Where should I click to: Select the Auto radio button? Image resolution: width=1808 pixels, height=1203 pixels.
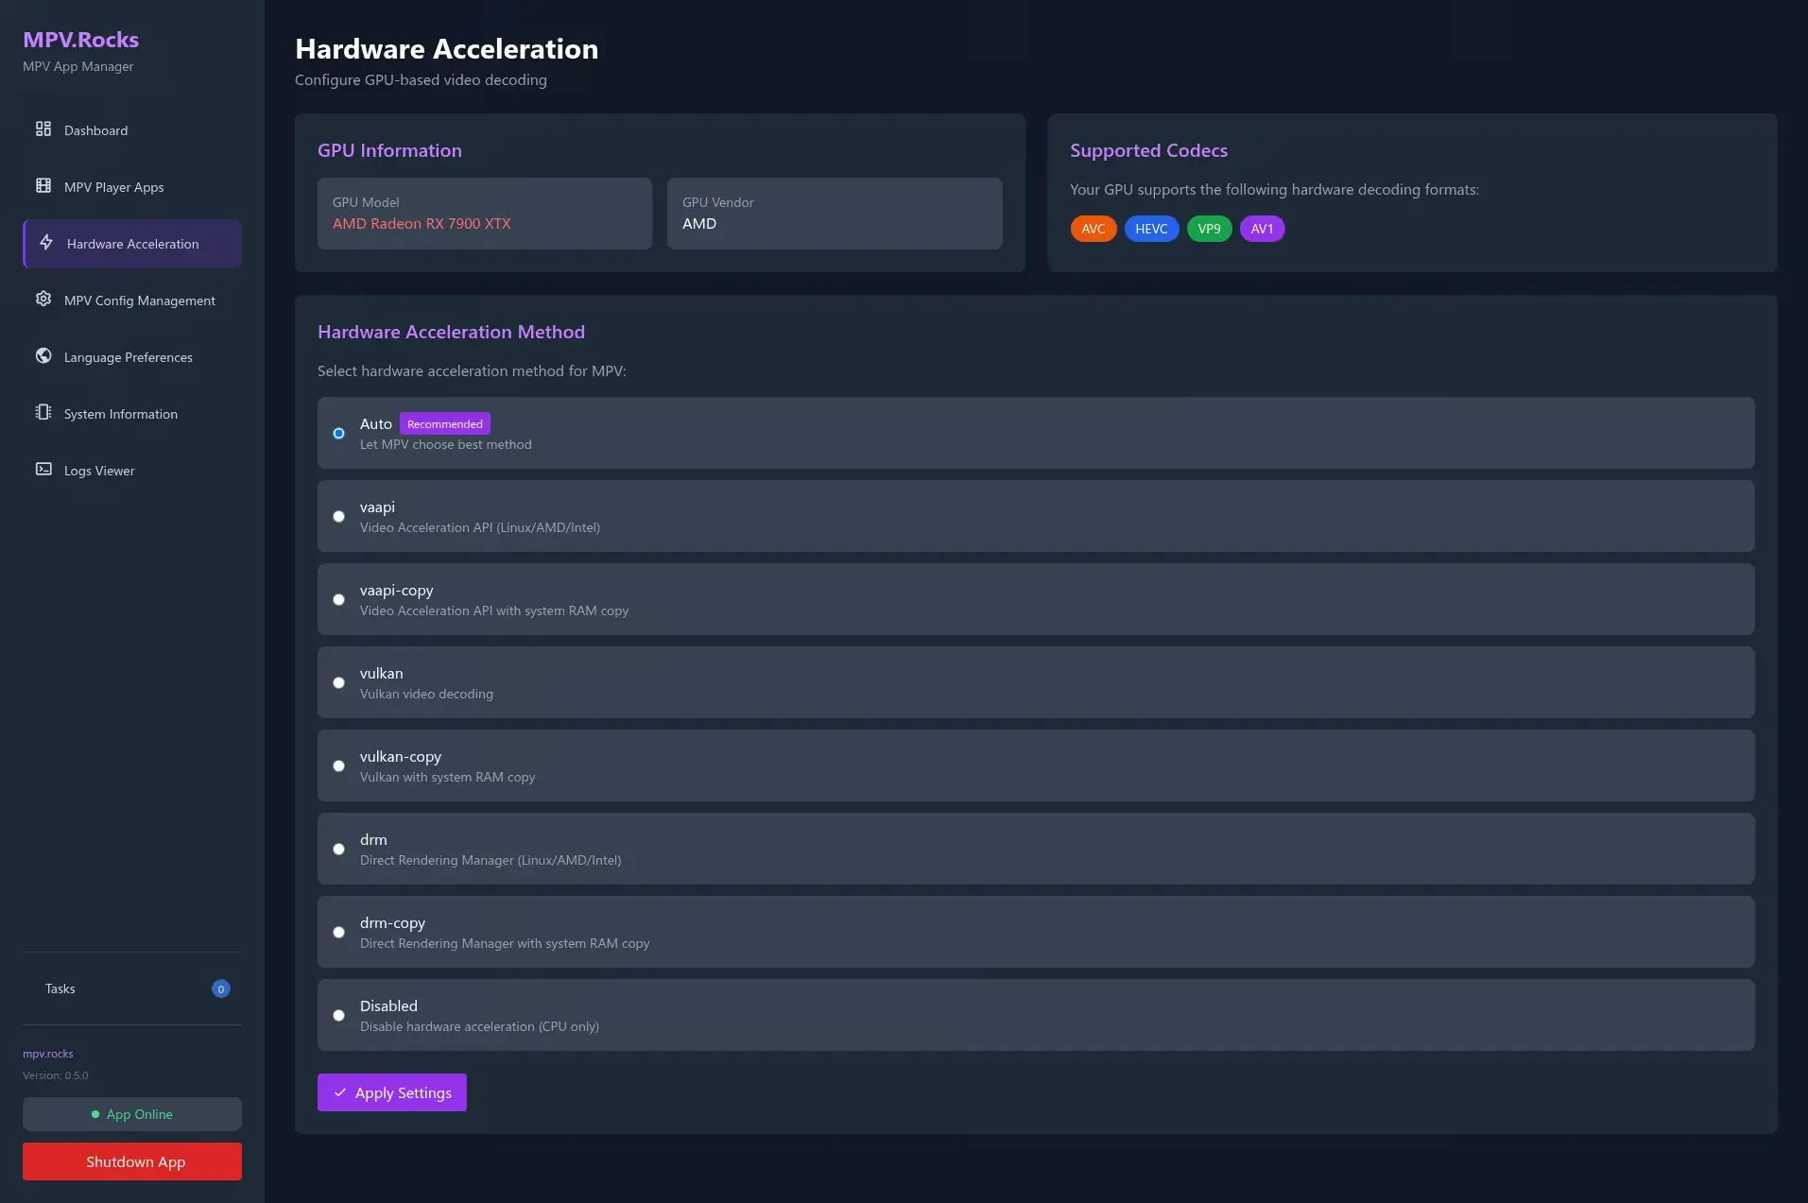coord(338,434)
